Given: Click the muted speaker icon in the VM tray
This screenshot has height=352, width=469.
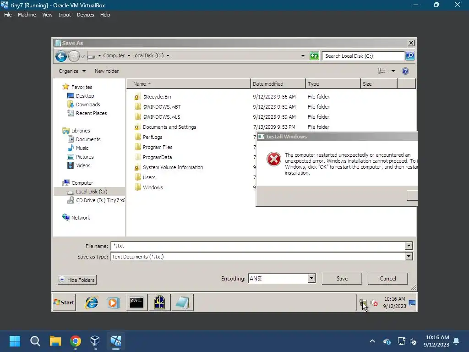Looking at the screenshot, I should pyautogui.click(x=374, y=303).
